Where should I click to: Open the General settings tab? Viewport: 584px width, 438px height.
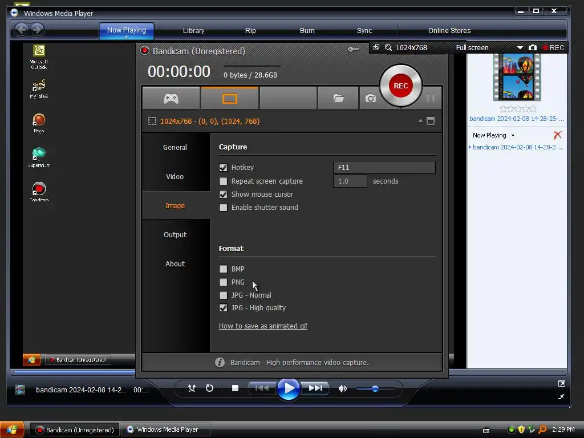click(175, 148)
